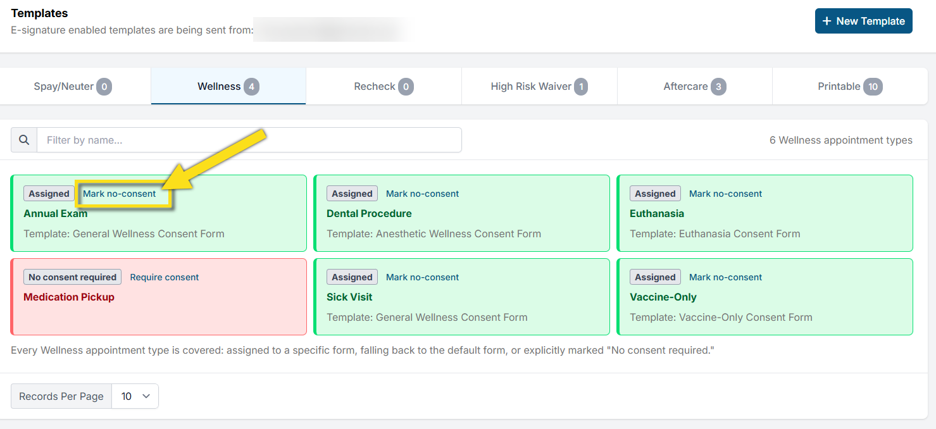The height and width of the screenshot is (429, 936).
Task: Mark Dental Procedure as no-consent
Action: click(x=423, y=194)
